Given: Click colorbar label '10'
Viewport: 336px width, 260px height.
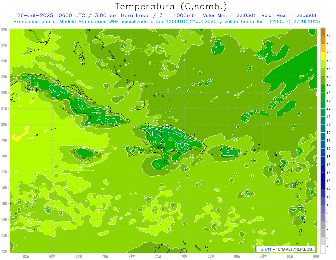Looking at the screenshot, I should [328, 205].
